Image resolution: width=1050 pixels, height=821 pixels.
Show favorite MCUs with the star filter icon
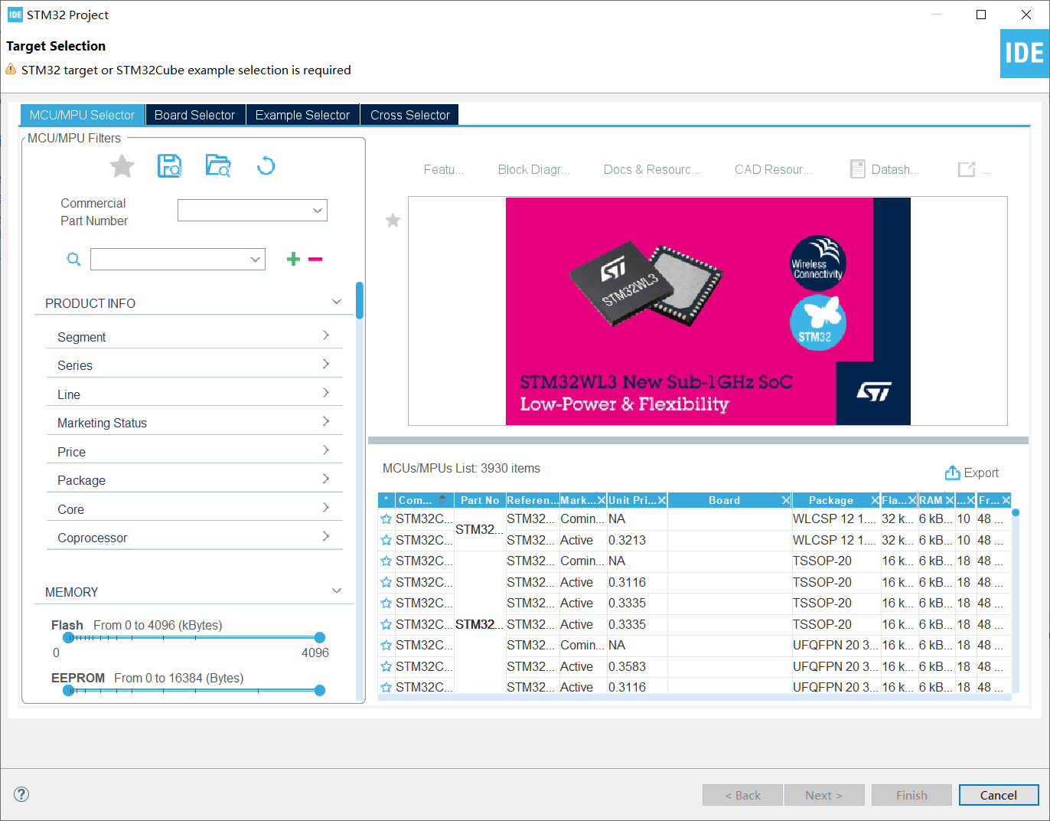pyautogui.click(x=122, y=165)
